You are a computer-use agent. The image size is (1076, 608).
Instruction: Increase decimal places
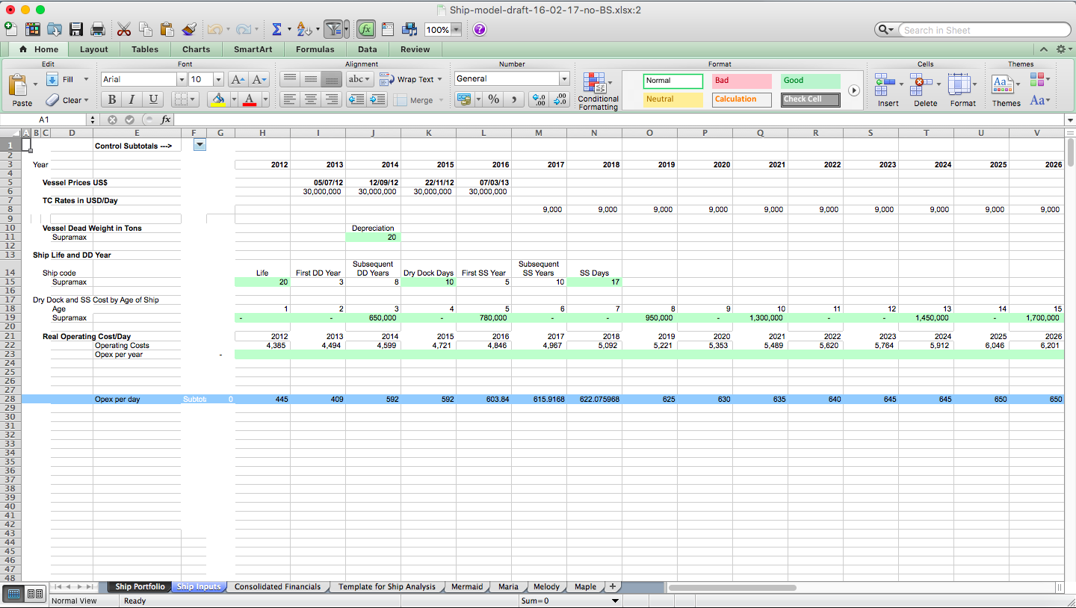pyautogui.click(x=538, y=99)
